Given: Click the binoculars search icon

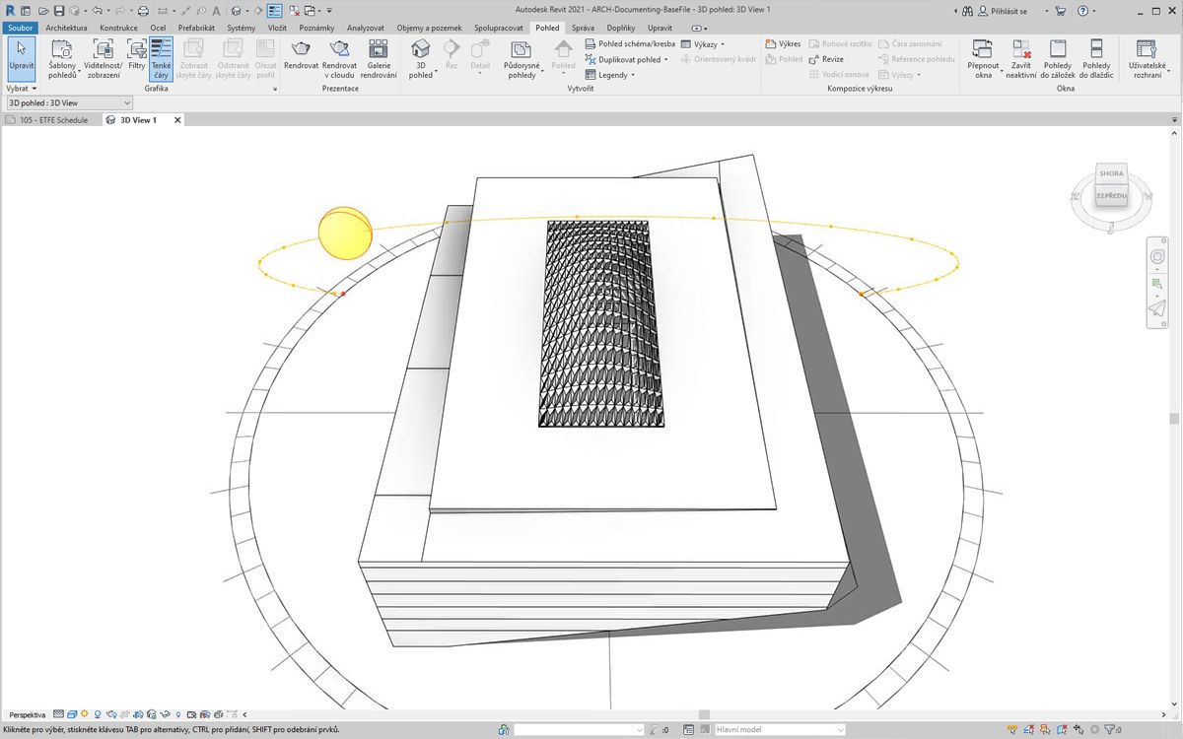Looking at the screenshot, I should [x=968, y=10].
